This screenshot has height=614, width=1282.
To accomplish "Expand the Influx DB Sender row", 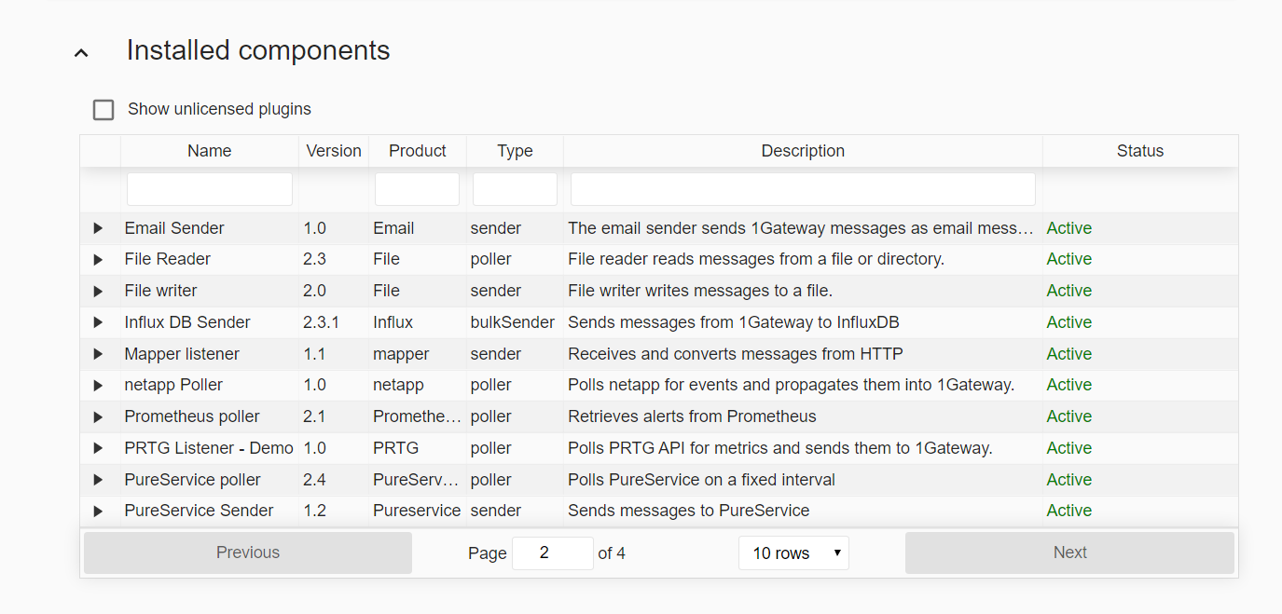I will [98, 322].
